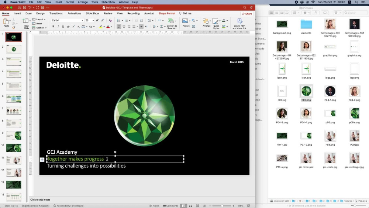Click the Share button
Image resolution: width=369 pixels, height=208 pixels.
[247, 14]
